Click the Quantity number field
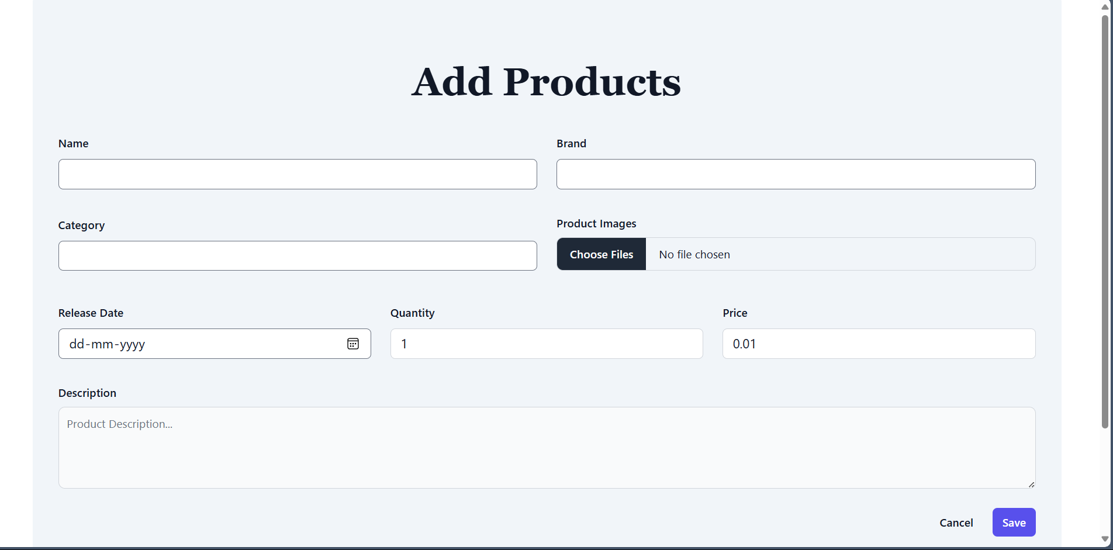The width and height of the screenshot is (1113, 550). click(x=546, y=344)
